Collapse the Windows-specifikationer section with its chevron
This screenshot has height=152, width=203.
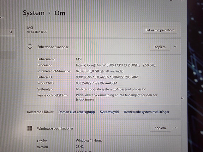coord(175,128)
